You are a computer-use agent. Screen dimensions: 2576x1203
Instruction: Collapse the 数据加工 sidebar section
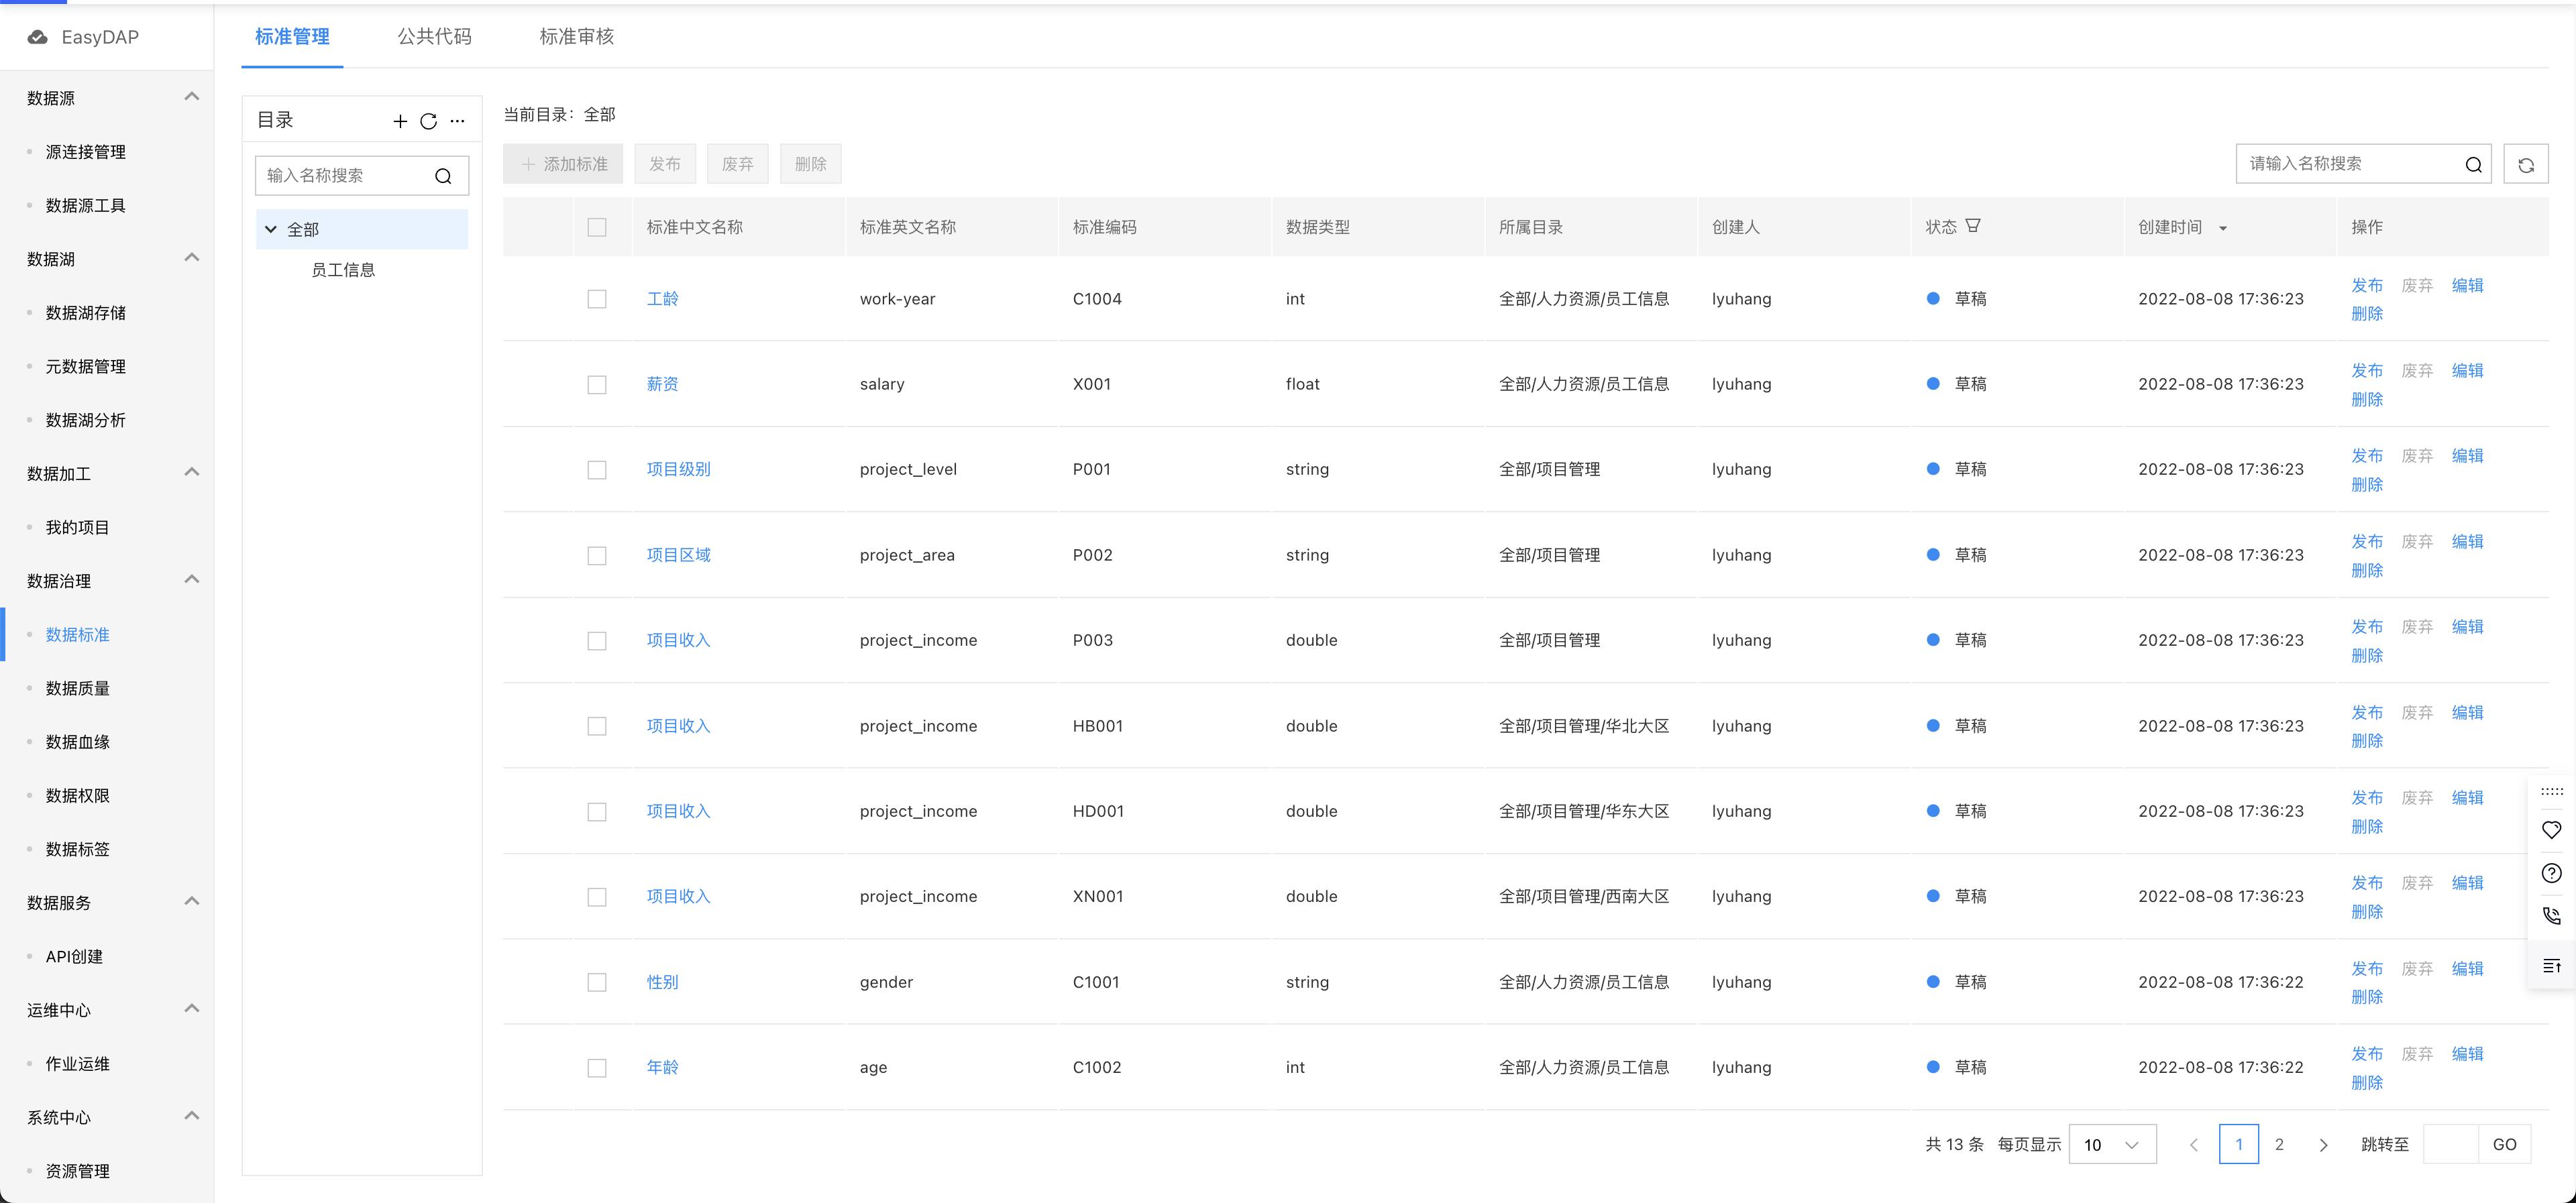click(192, 472)
